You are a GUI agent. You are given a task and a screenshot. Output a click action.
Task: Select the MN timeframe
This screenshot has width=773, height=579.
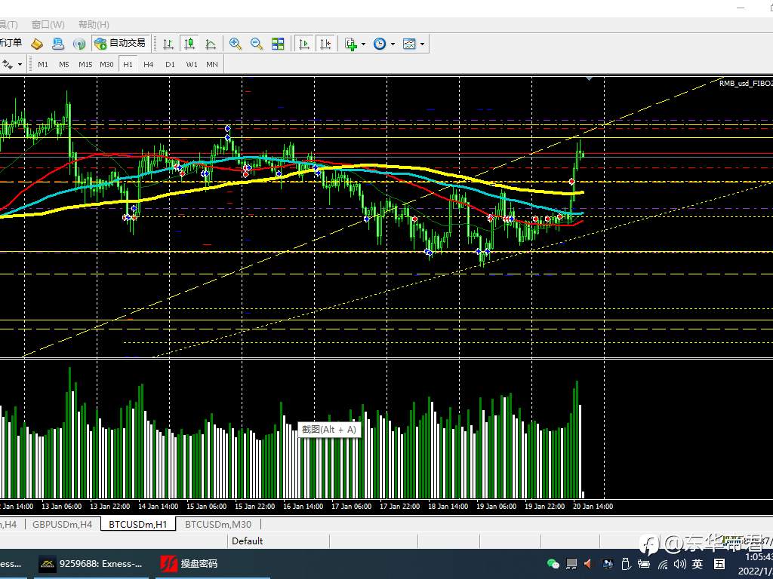[212, 65]
